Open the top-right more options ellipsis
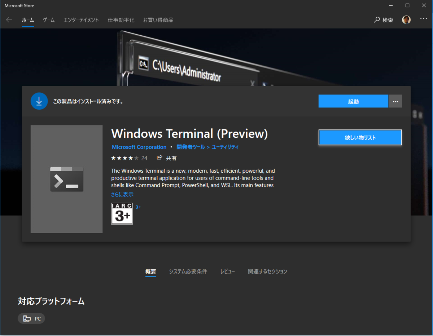The height and width of the screenshot is (336, 433). (x=424, y=19)
